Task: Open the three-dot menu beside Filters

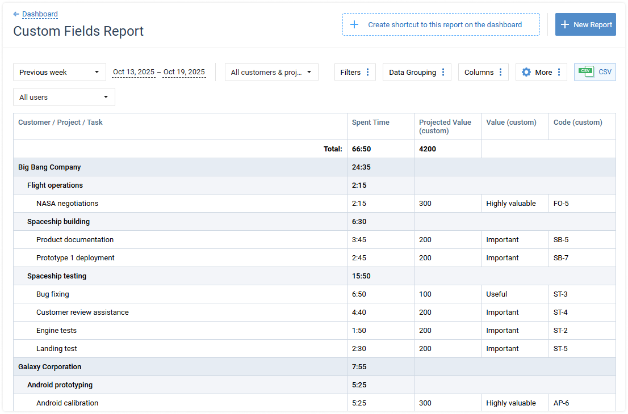Action: [367, 72]
